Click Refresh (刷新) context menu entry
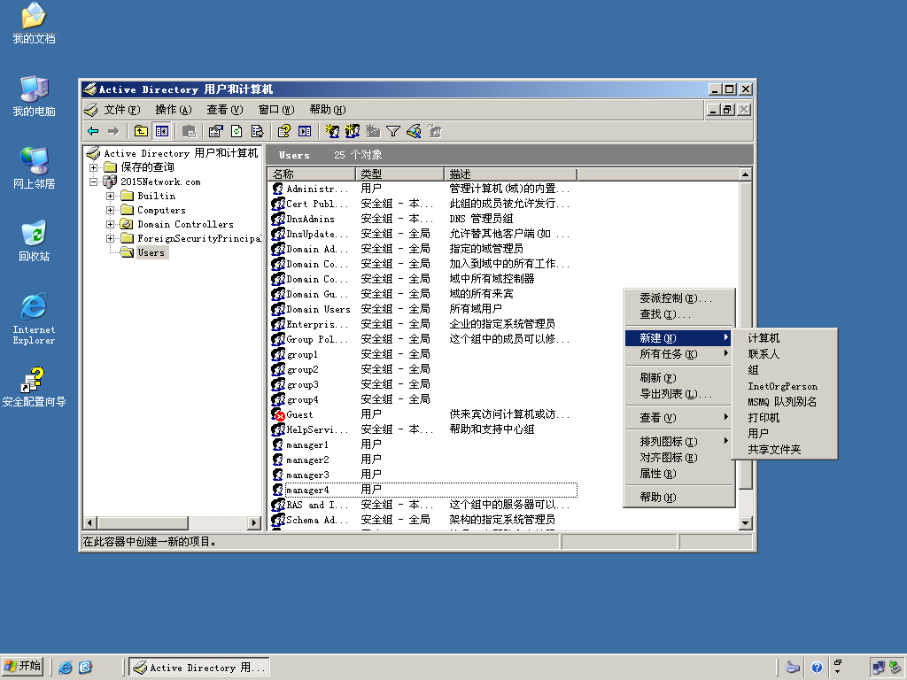The image size is (907, 680). 678,377
